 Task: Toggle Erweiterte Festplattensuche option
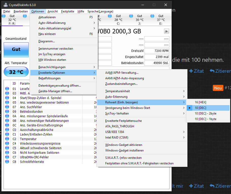142,121
